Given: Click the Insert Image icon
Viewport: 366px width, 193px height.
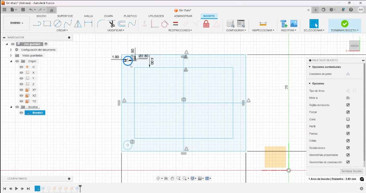Looking at the screenshot, I should click(x=294, y=24).
